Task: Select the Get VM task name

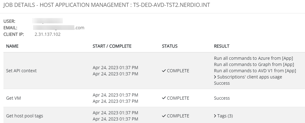Action: [x=13, y=98]
